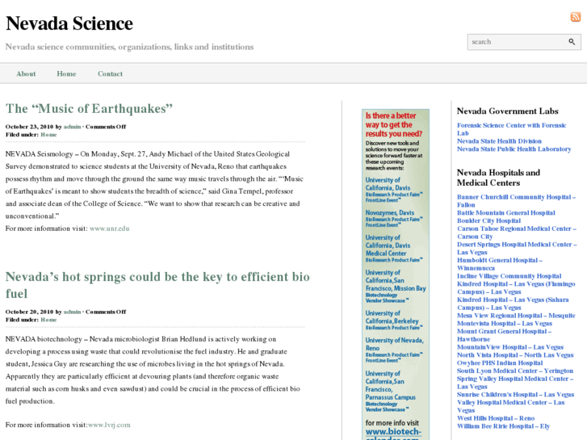Open Mount Grant General Hospital – Hawthorne link
Image resolution: width=587 pixels, height=440 pixels.
[x=504, y=335]
